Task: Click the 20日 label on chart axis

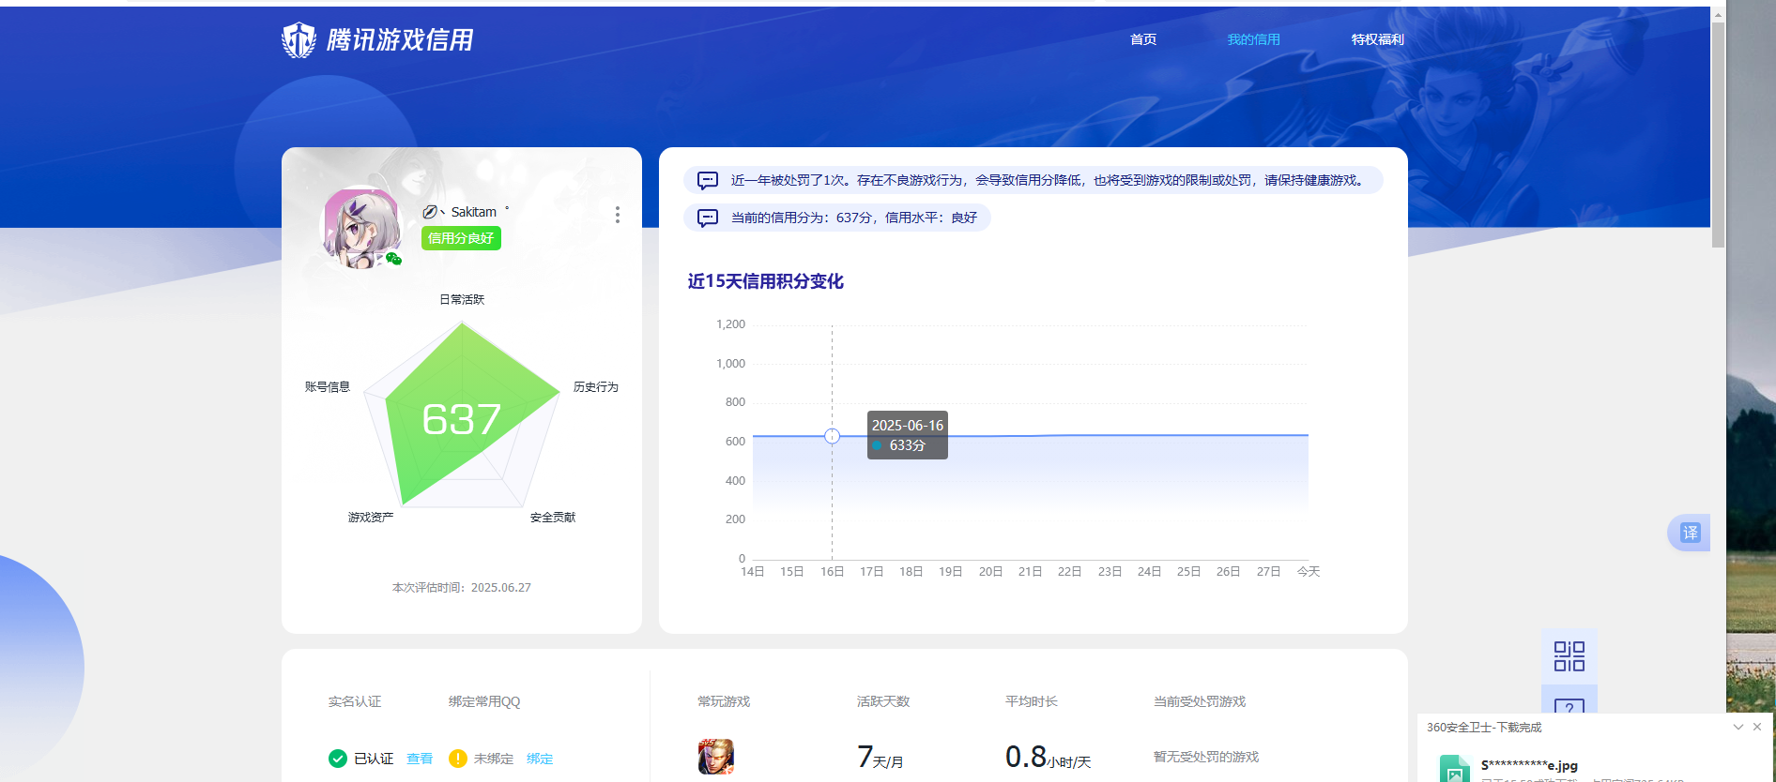Action: pos(990,571)
